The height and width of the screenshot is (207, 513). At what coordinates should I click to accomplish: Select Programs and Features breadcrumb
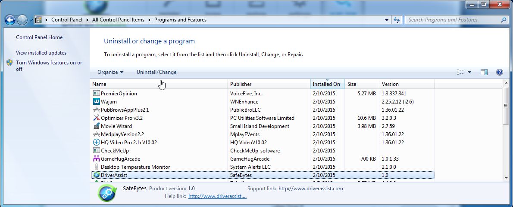180,20
